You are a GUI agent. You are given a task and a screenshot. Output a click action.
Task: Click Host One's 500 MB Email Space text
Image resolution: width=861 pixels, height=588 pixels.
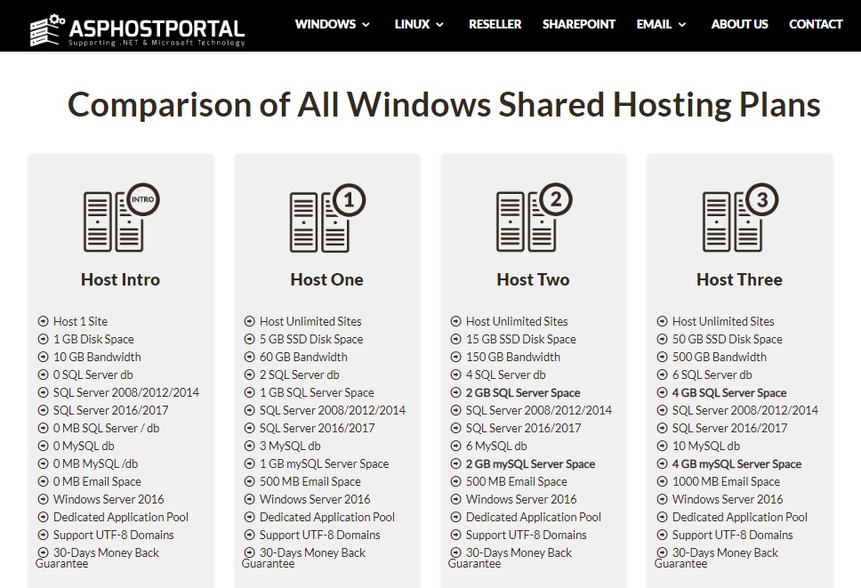(x=310, y=481)
